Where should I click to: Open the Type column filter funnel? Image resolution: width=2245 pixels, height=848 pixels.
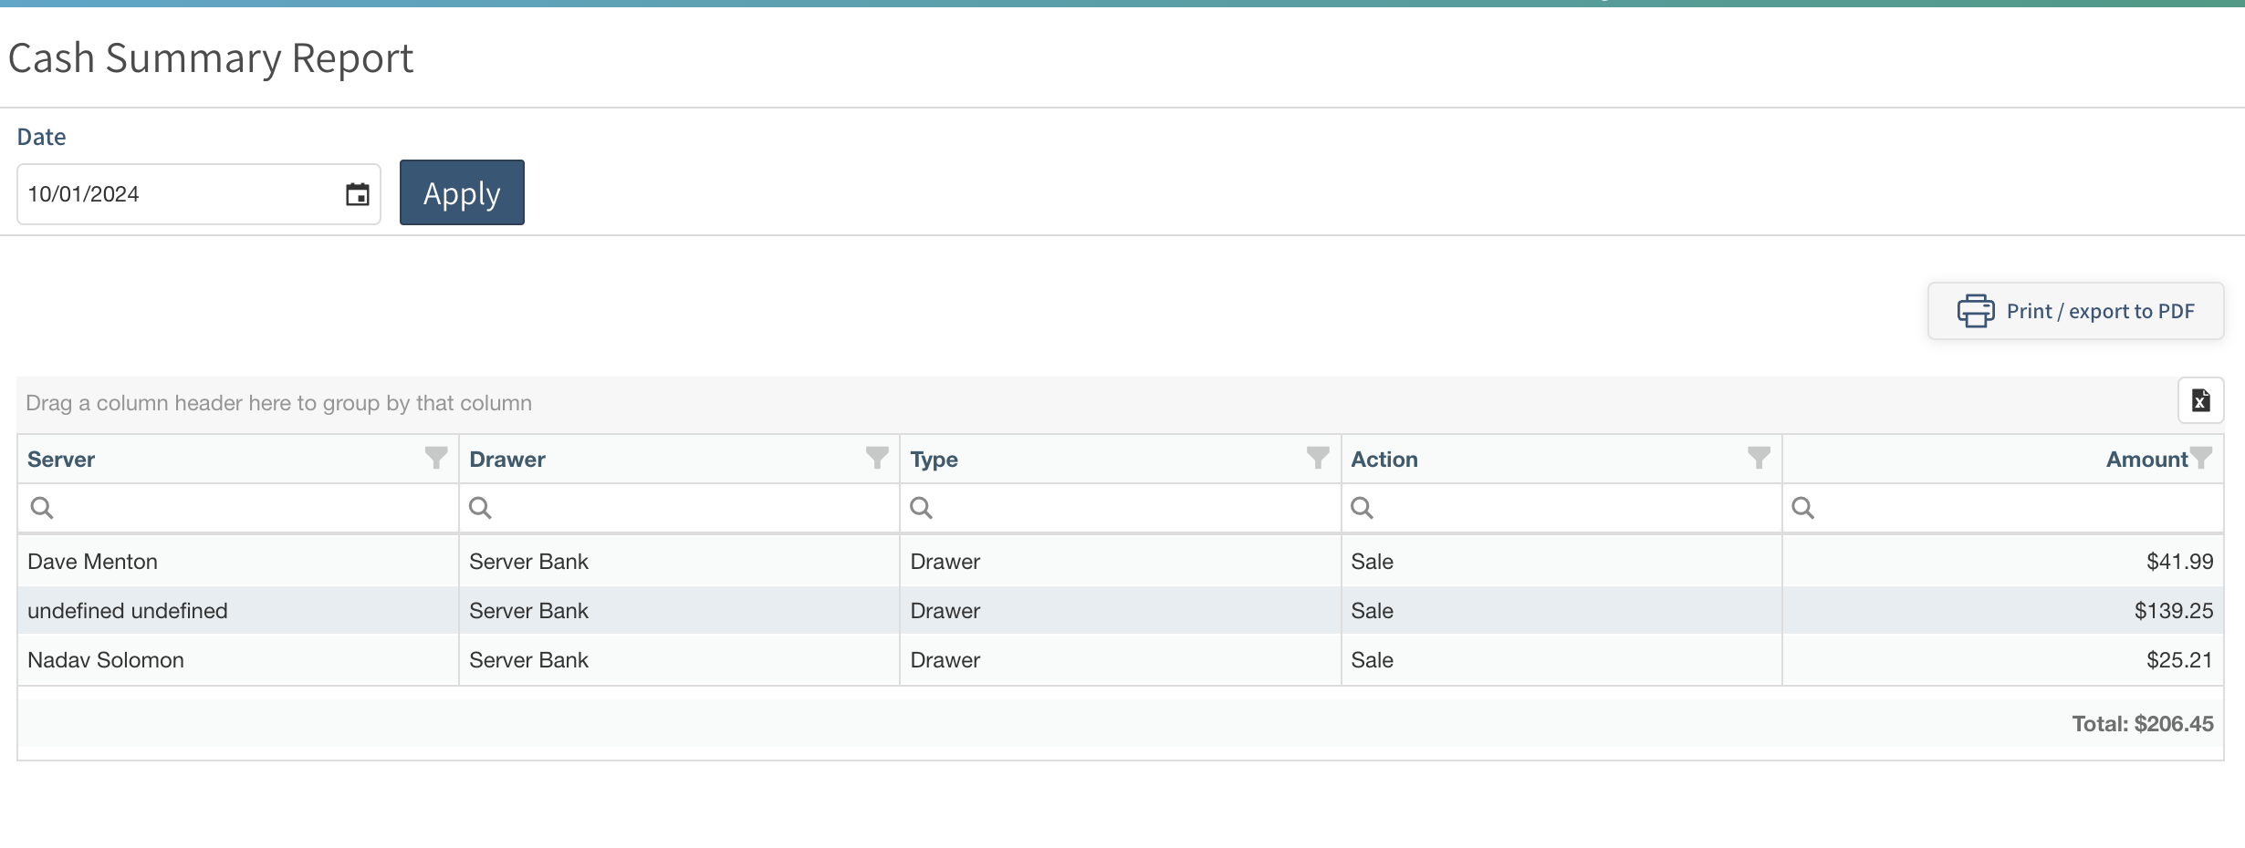(x=1318, y=458)
